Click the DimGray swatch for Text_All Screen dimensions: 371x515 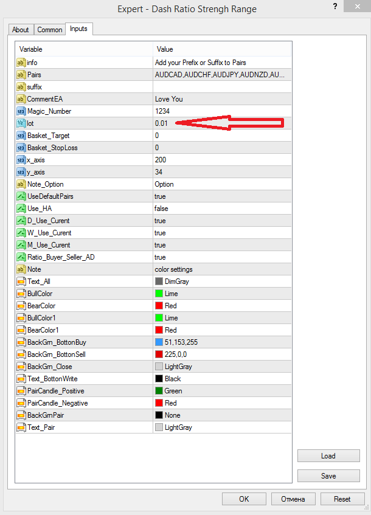coord(159,282)
